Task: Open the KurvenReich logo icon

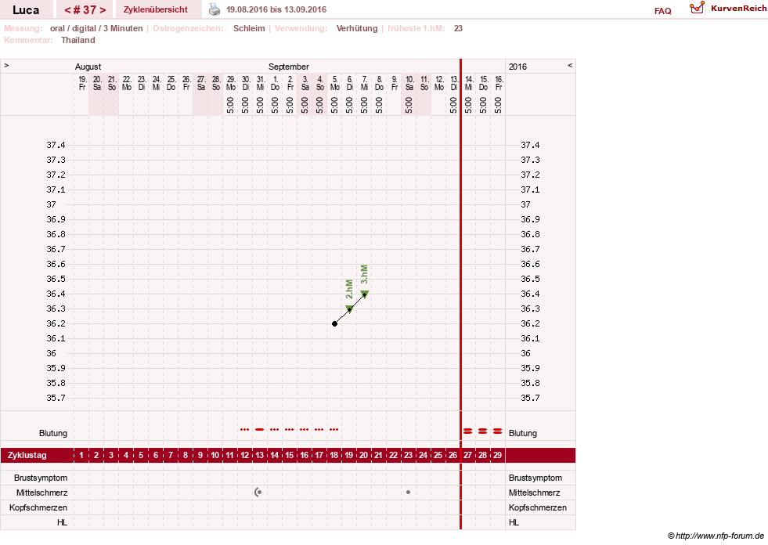Action: click(697, 8)
